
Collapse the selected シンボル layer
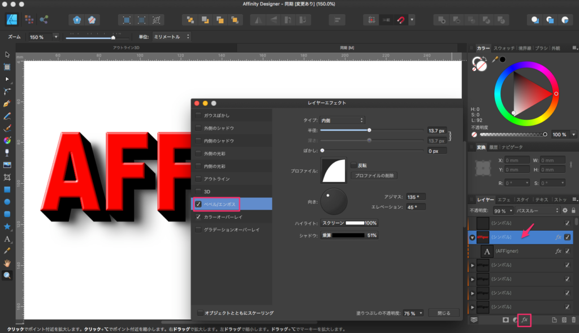click(472, 237)
